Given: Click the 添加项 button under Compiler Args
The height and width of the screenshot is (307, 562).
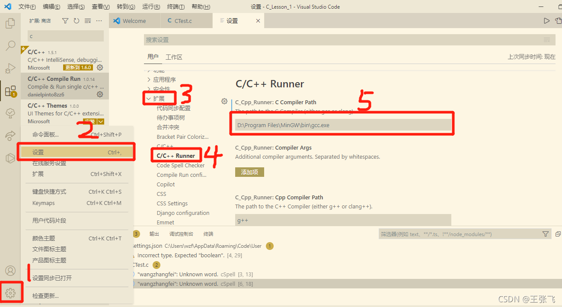Looking at the screenshot, I should point(249,172).
